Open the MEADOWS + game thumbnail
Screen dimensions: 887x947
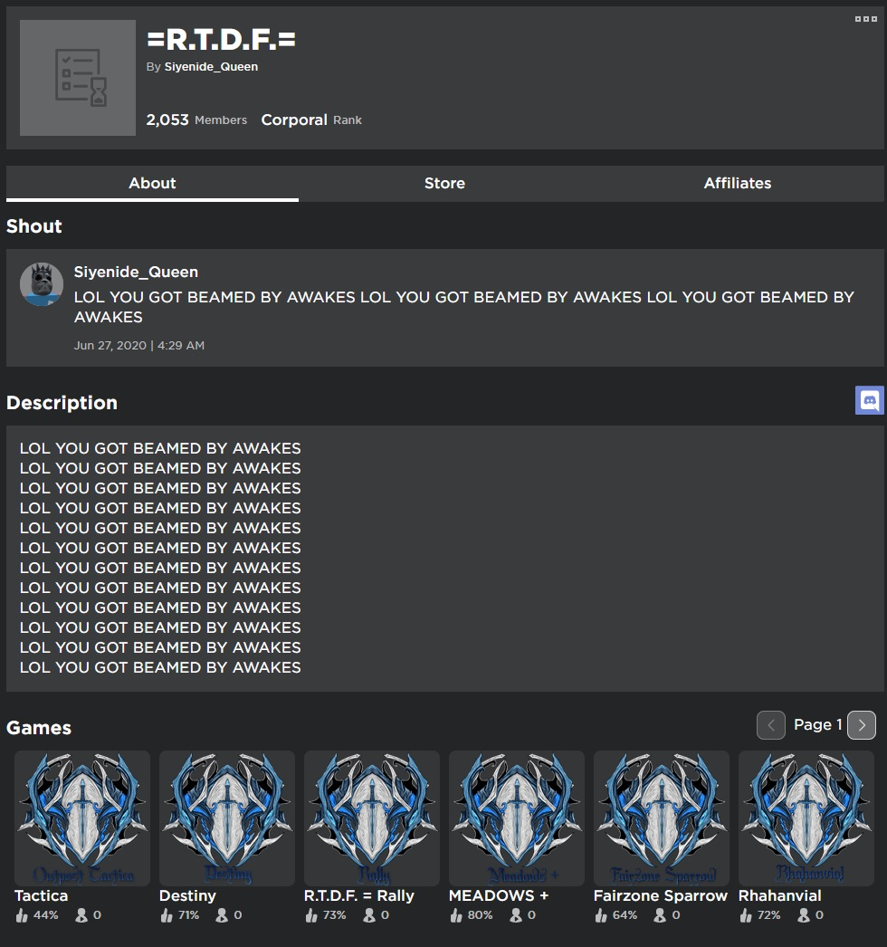[517, 818]
